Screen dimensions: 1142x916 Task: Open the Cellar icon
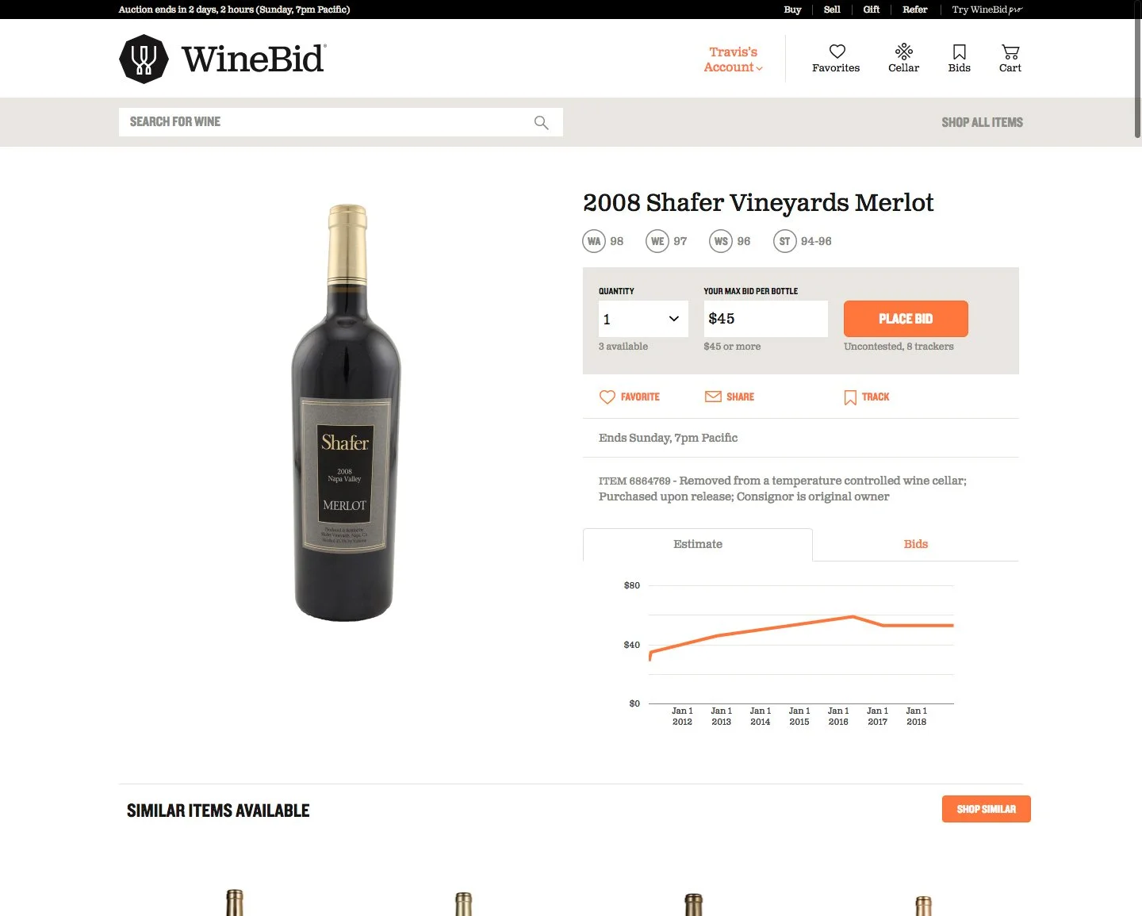(x=904, y=52)
